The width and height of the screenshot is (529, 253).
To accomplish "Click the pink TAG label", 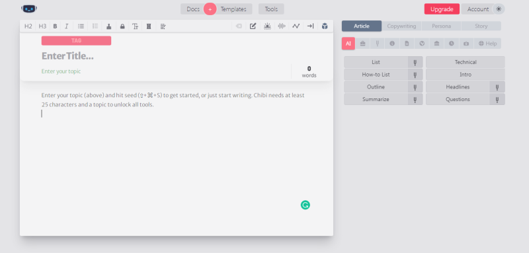I will click(76, 40).
